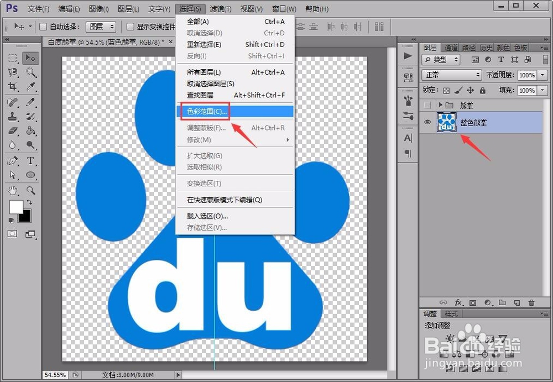The height and width of the screenshot is (382, 553).
Task: Click the black background color swatch
Action: click(27, 217)
